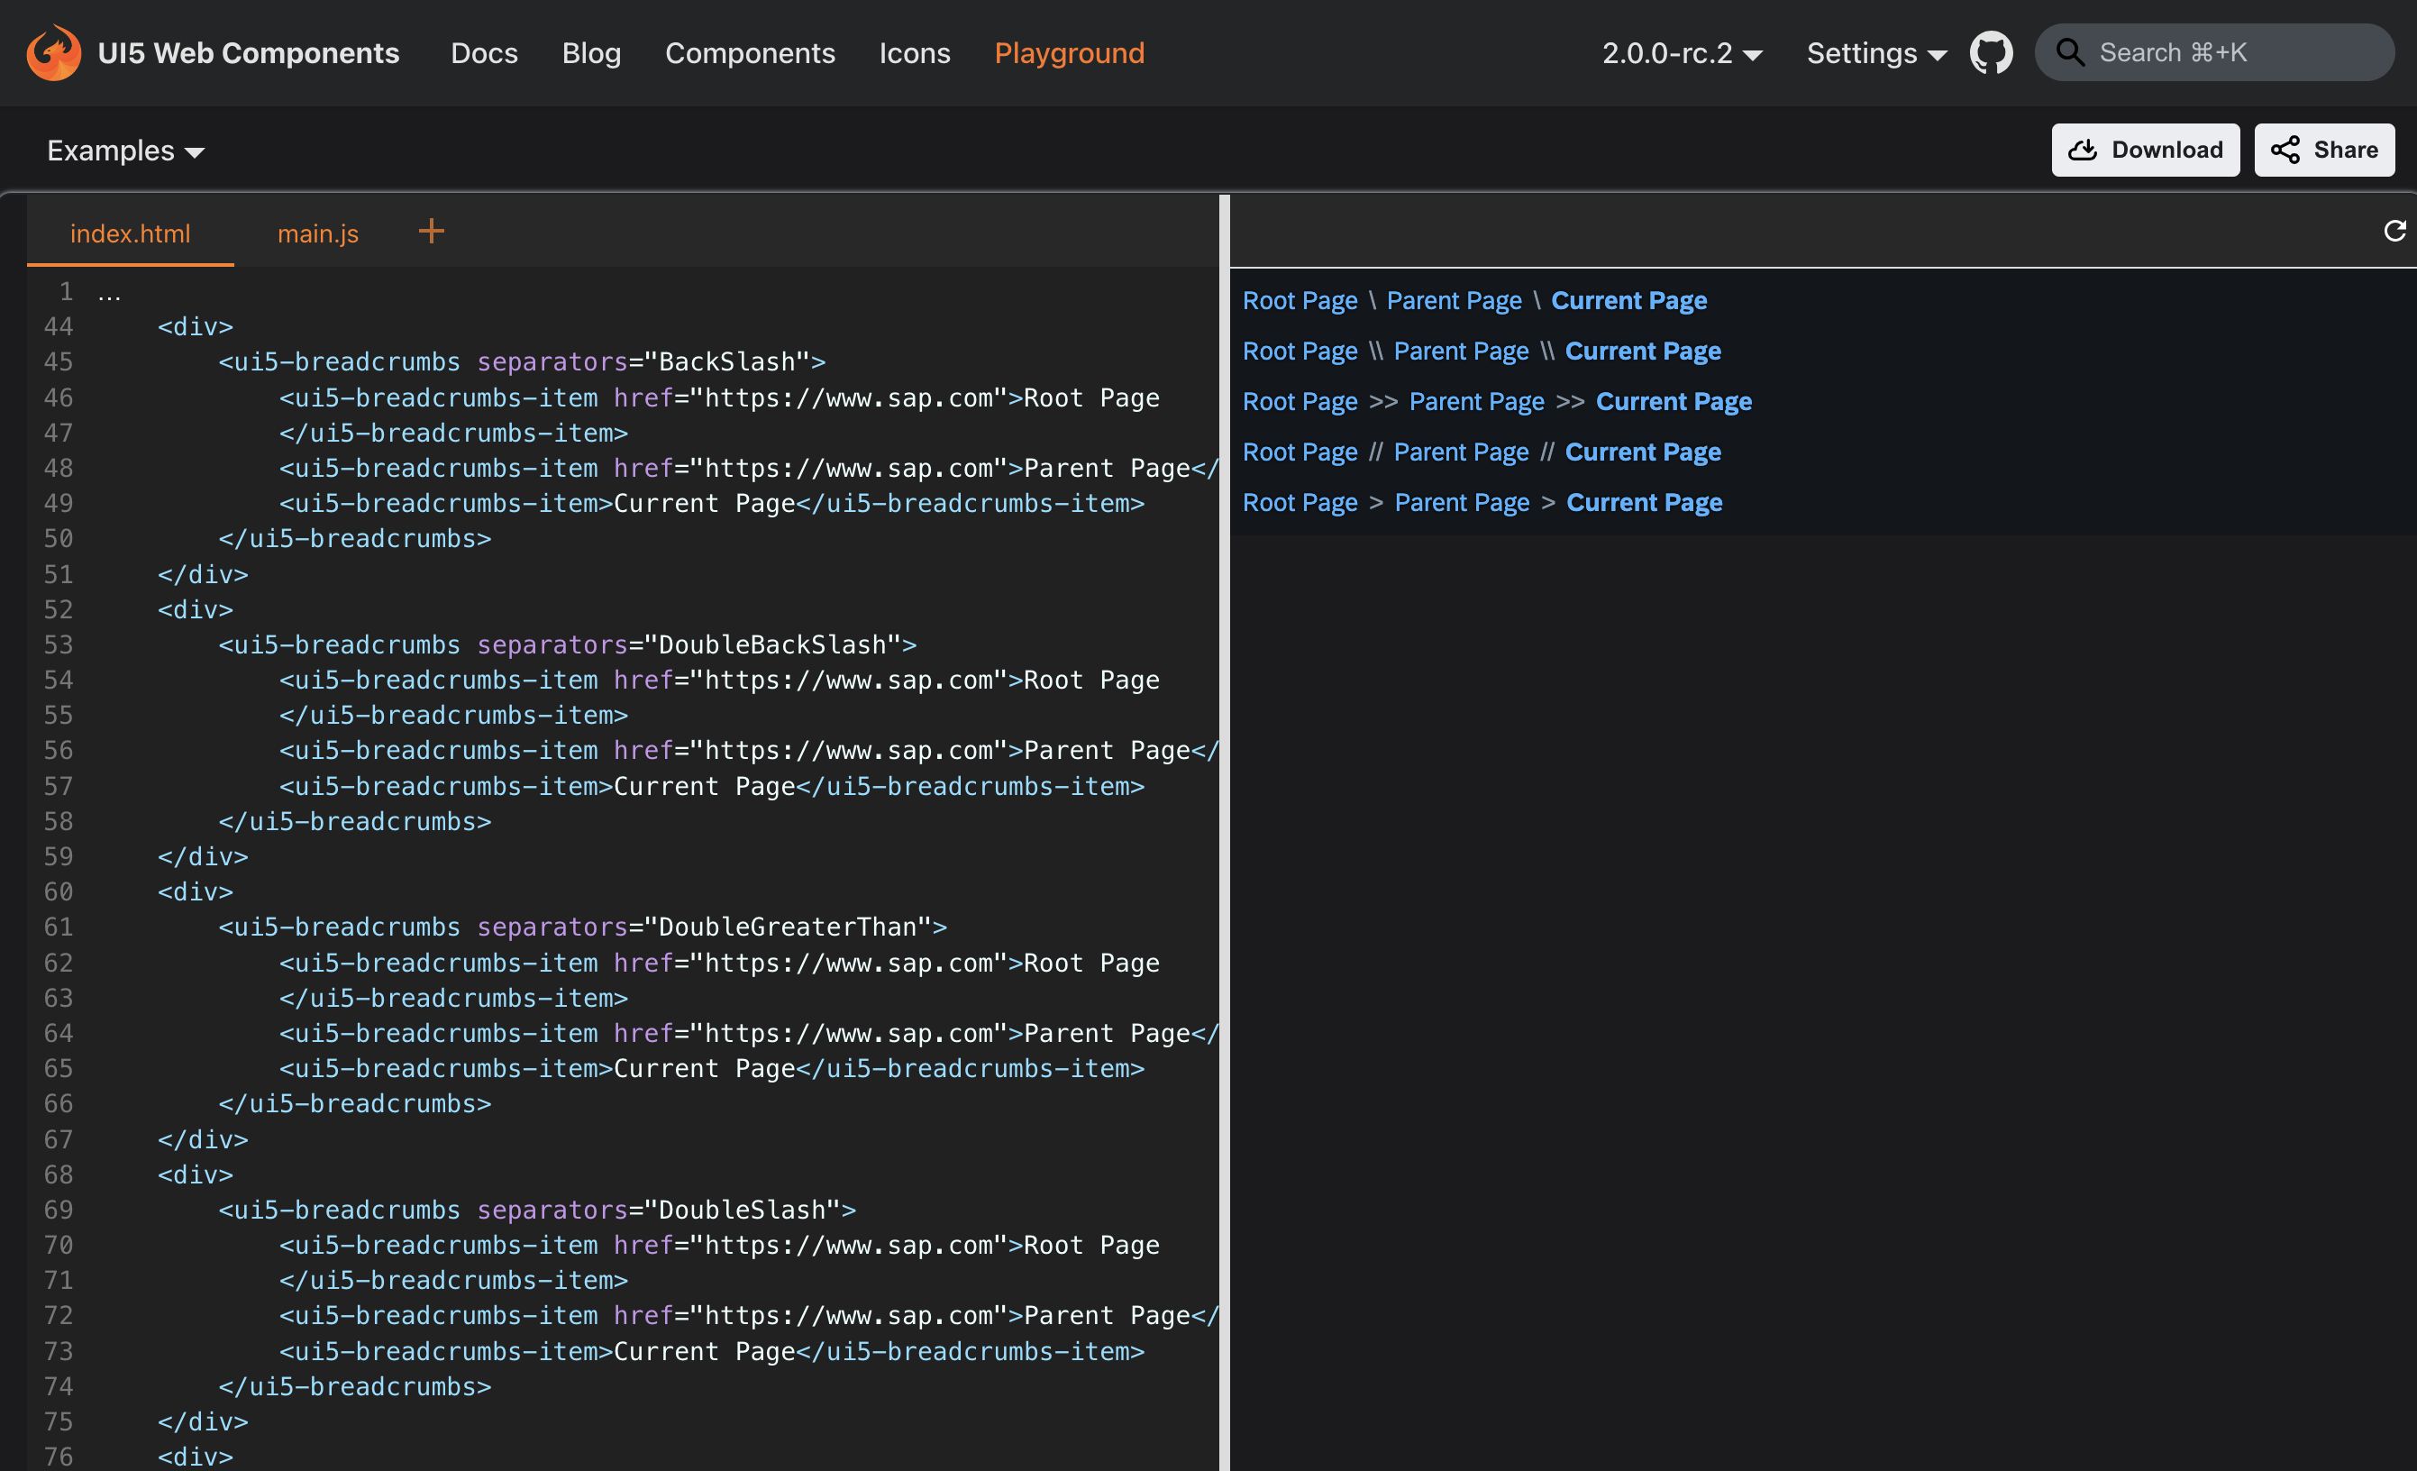
Task: Click the search magnifier icon
Action: (x=2071, y=52)
